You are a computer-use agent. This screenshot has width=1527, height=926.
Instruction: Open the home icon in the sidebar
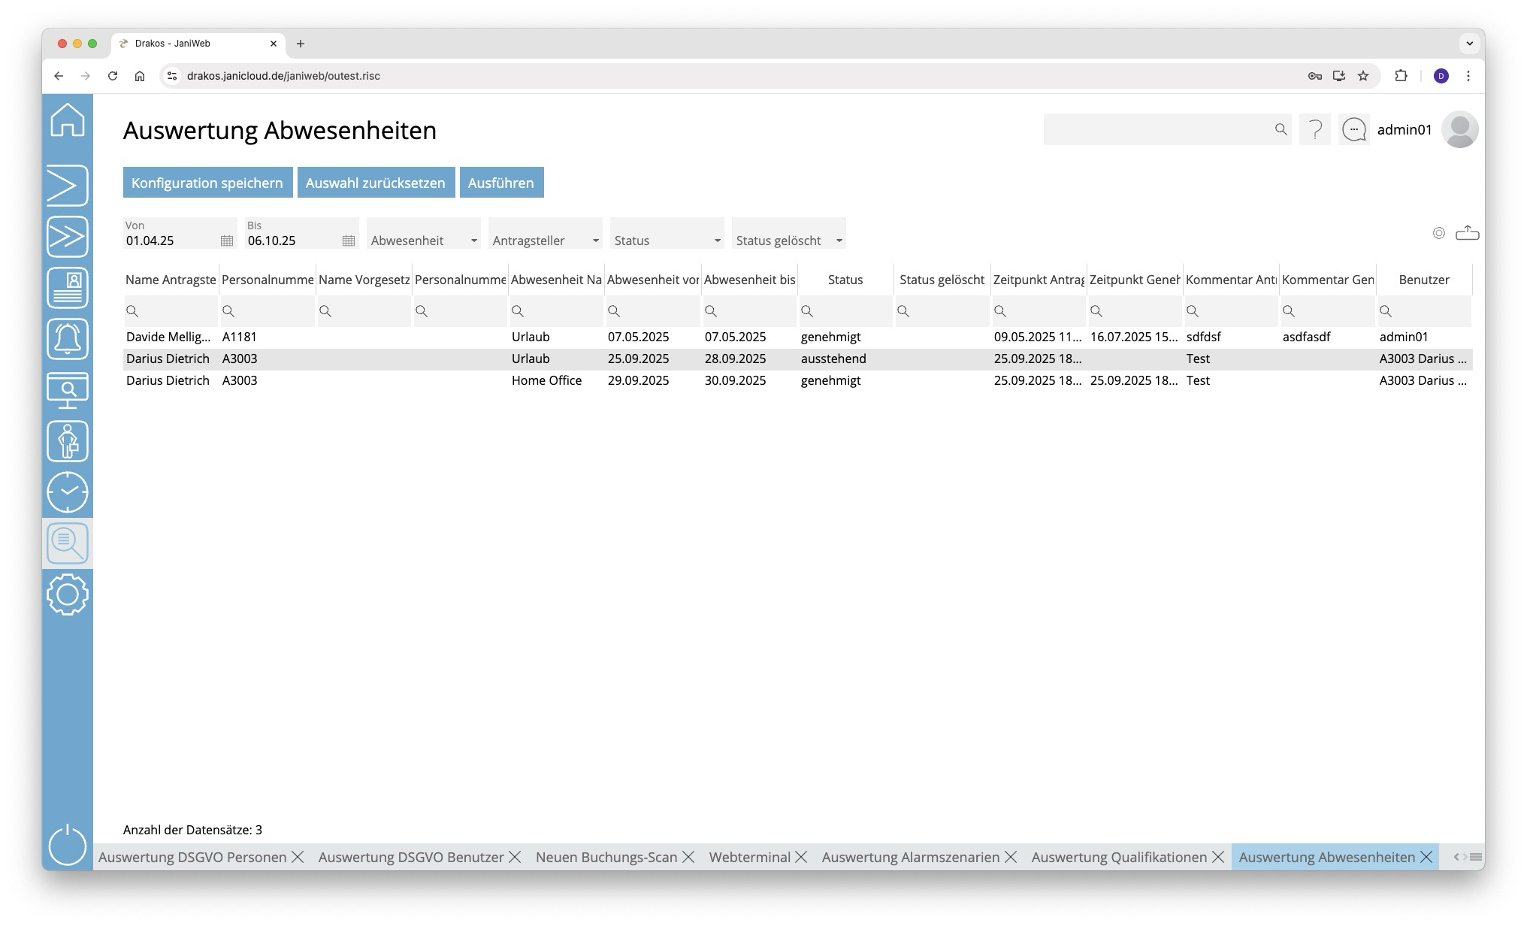[68, 120]
